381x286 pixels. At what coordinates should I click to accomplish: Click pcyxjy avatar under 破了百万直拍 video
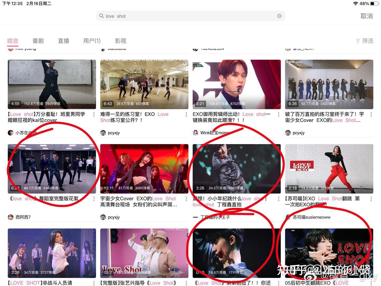tap(288, 133)
